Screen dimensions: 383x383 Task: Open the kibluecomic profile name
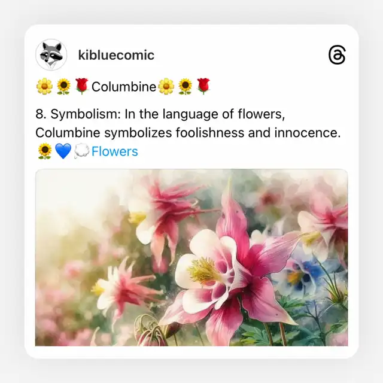pyautogui.click(x=116, y=55)
